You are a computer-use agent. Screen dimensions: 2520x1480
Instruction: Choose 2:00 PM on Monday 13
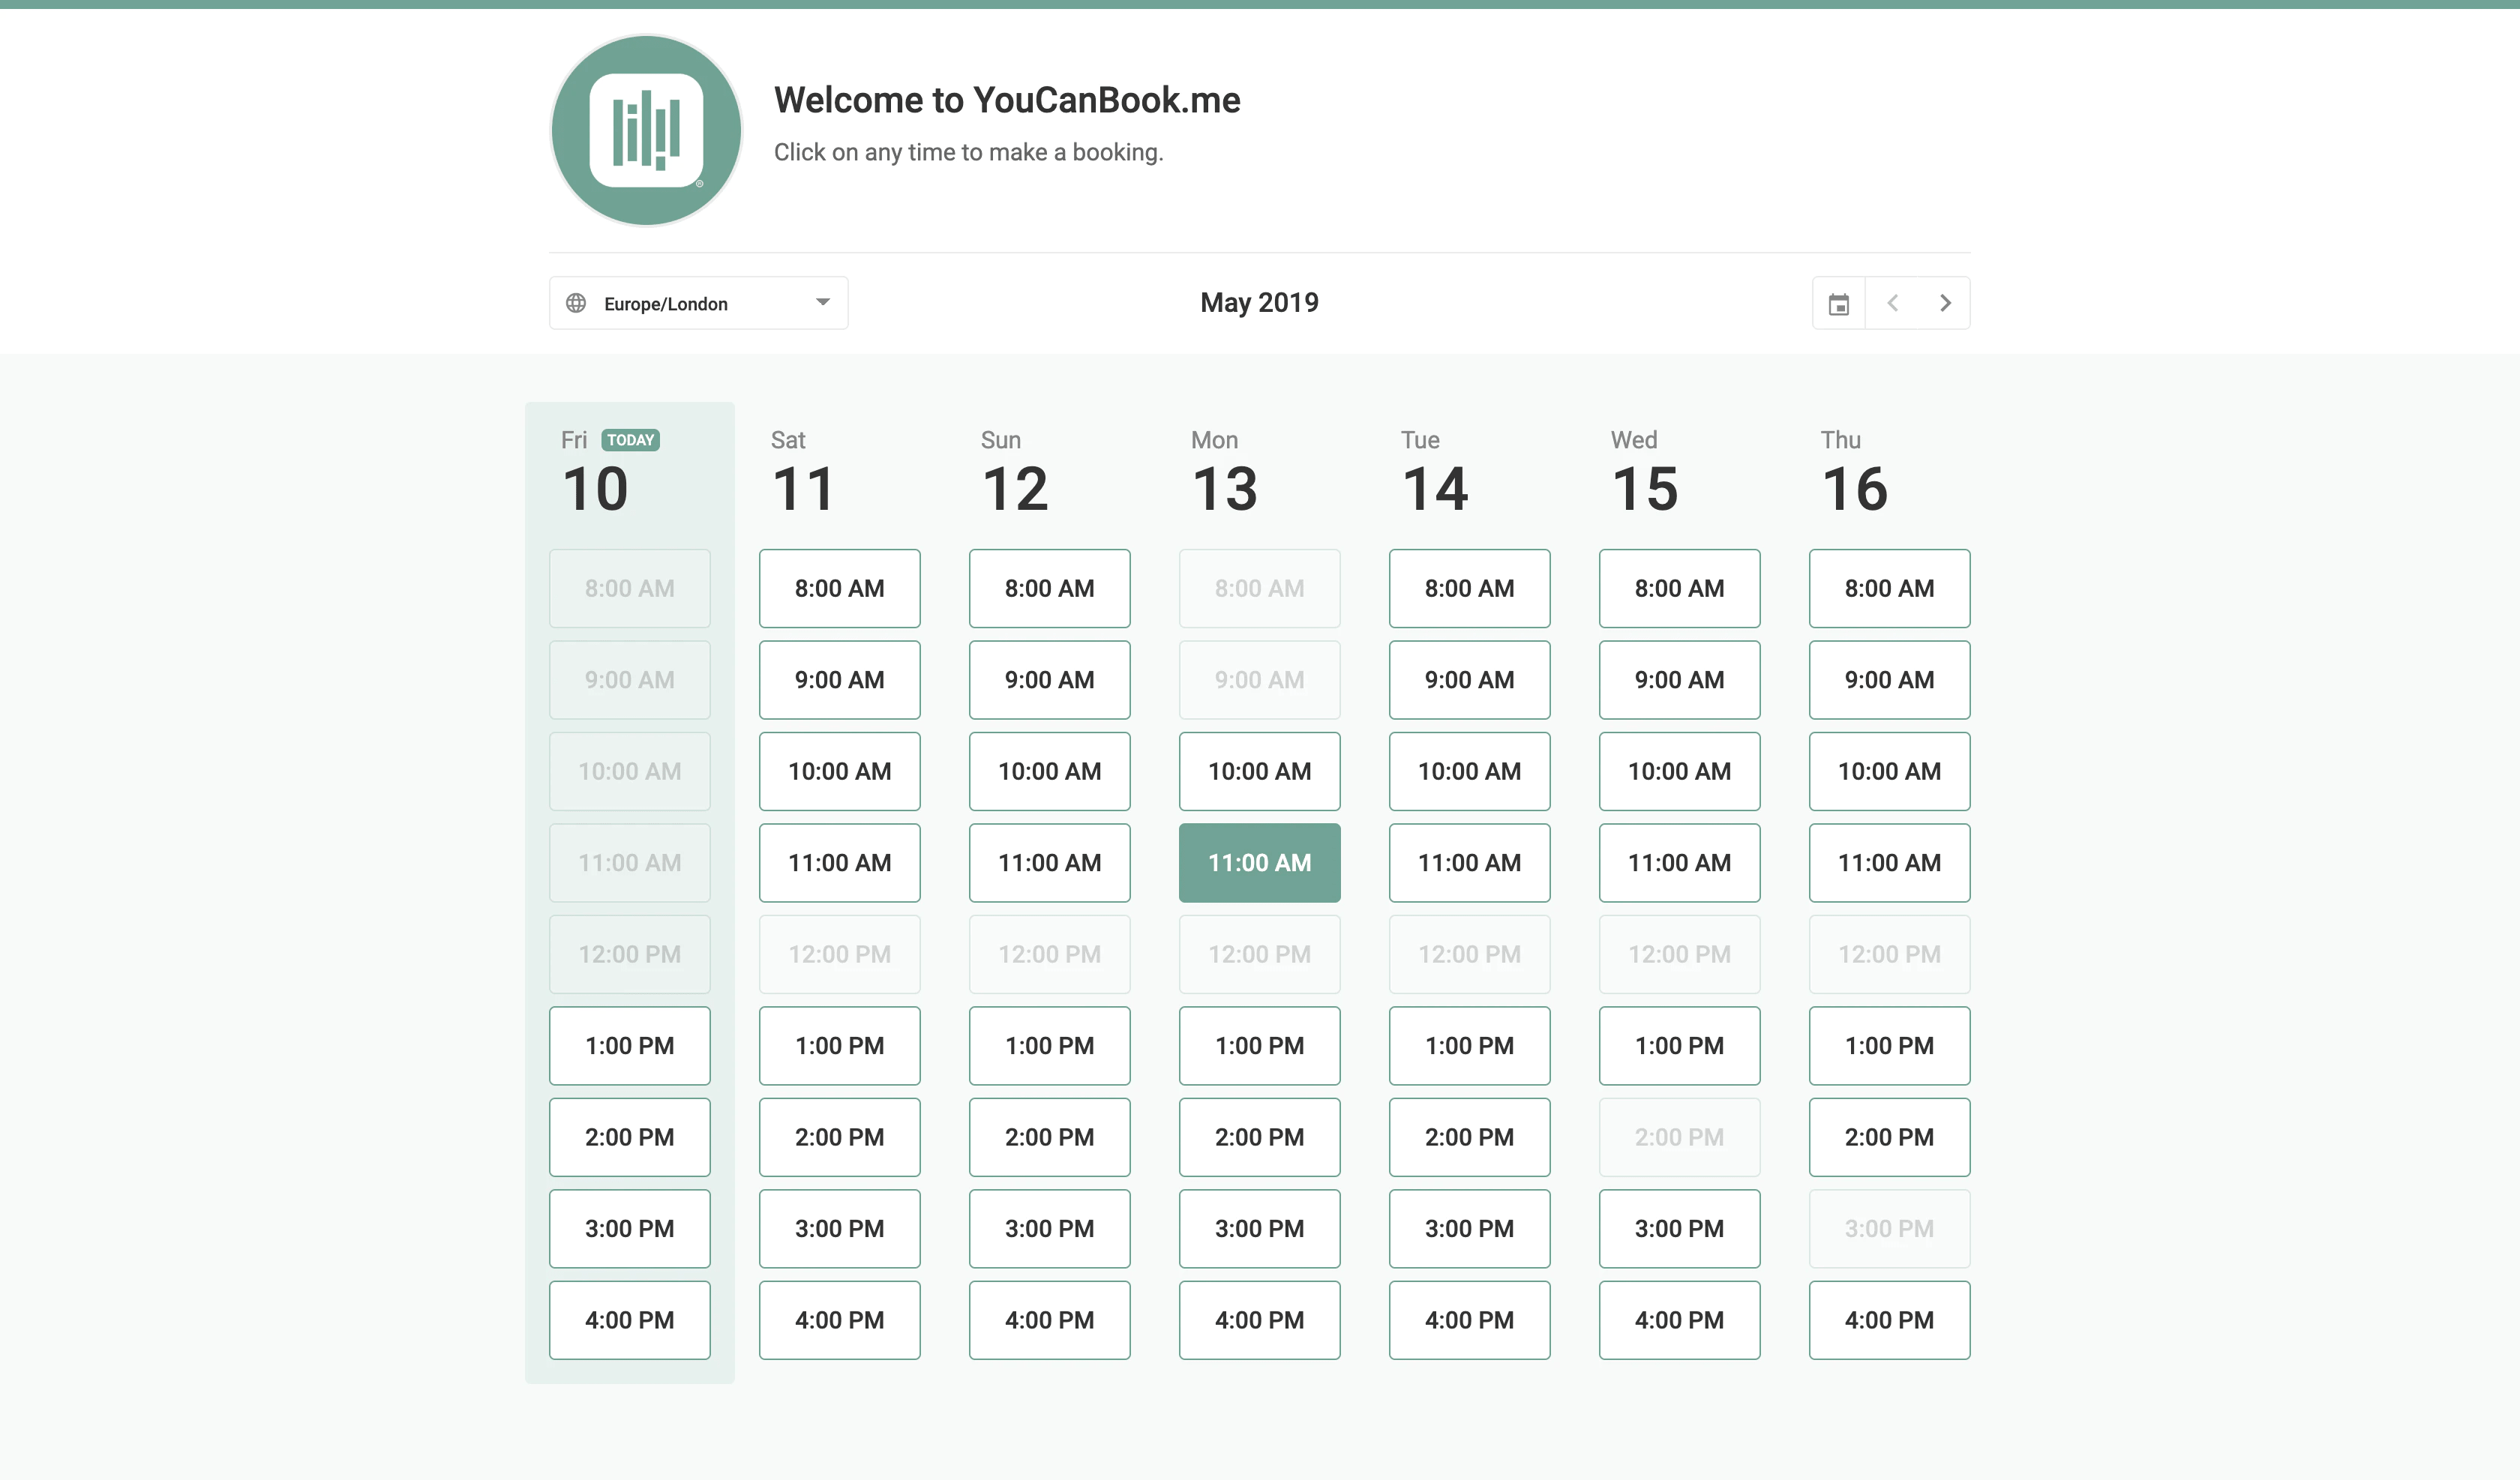click(x=1259, y=1137)
